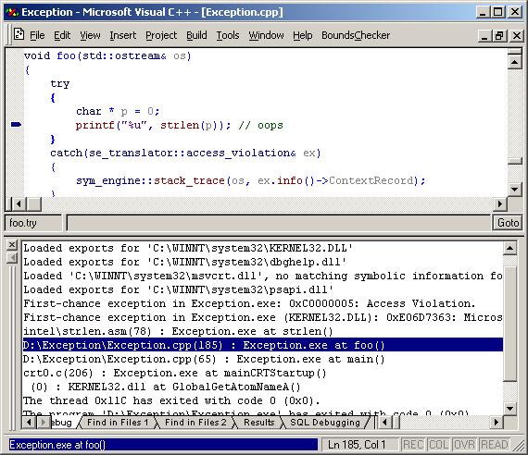
Task: Click editor horizontal scrollbar right arrow
Action: (500, 203)
